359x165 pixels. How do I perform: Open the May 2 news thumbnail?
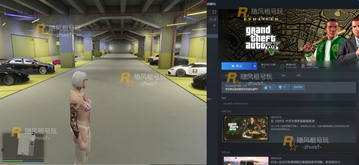[246, 161]
